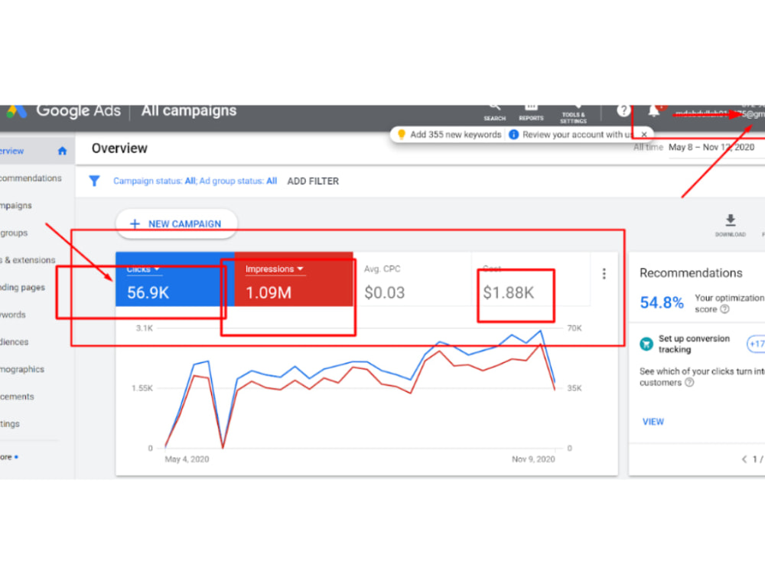The height and width of the screenshot is (574, 765).
Task: Click VIEW under conversion tracking
Action: pyautogui.click(x=653, y=422)
